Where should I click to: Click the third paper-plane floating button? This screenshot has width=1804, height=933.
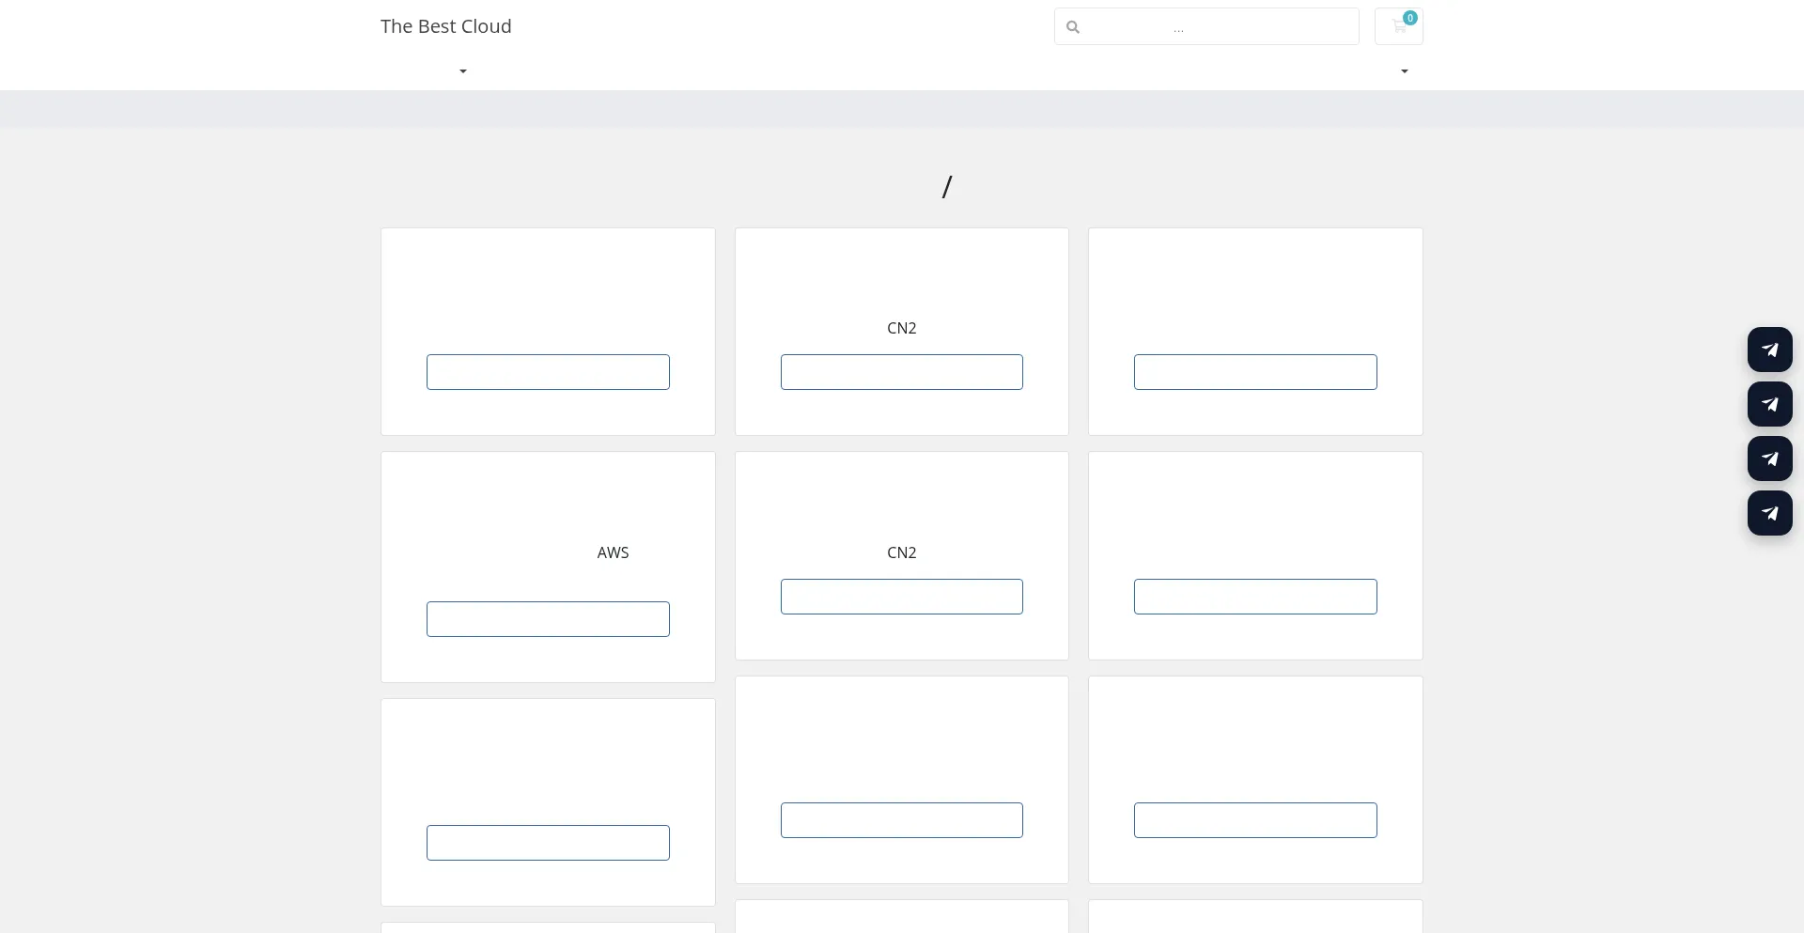(1769, 459)
